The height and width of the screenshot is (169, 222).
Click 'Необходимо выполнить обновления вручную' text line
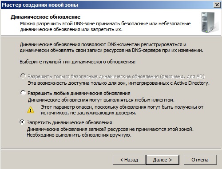(x=79, y=135)
